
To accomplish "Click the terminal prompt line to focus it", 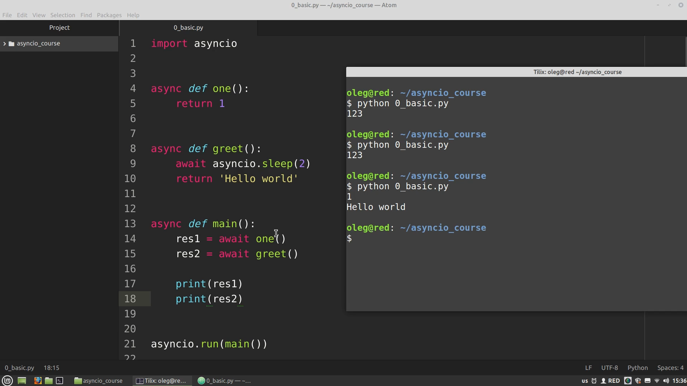I will (x=430, y=238).
